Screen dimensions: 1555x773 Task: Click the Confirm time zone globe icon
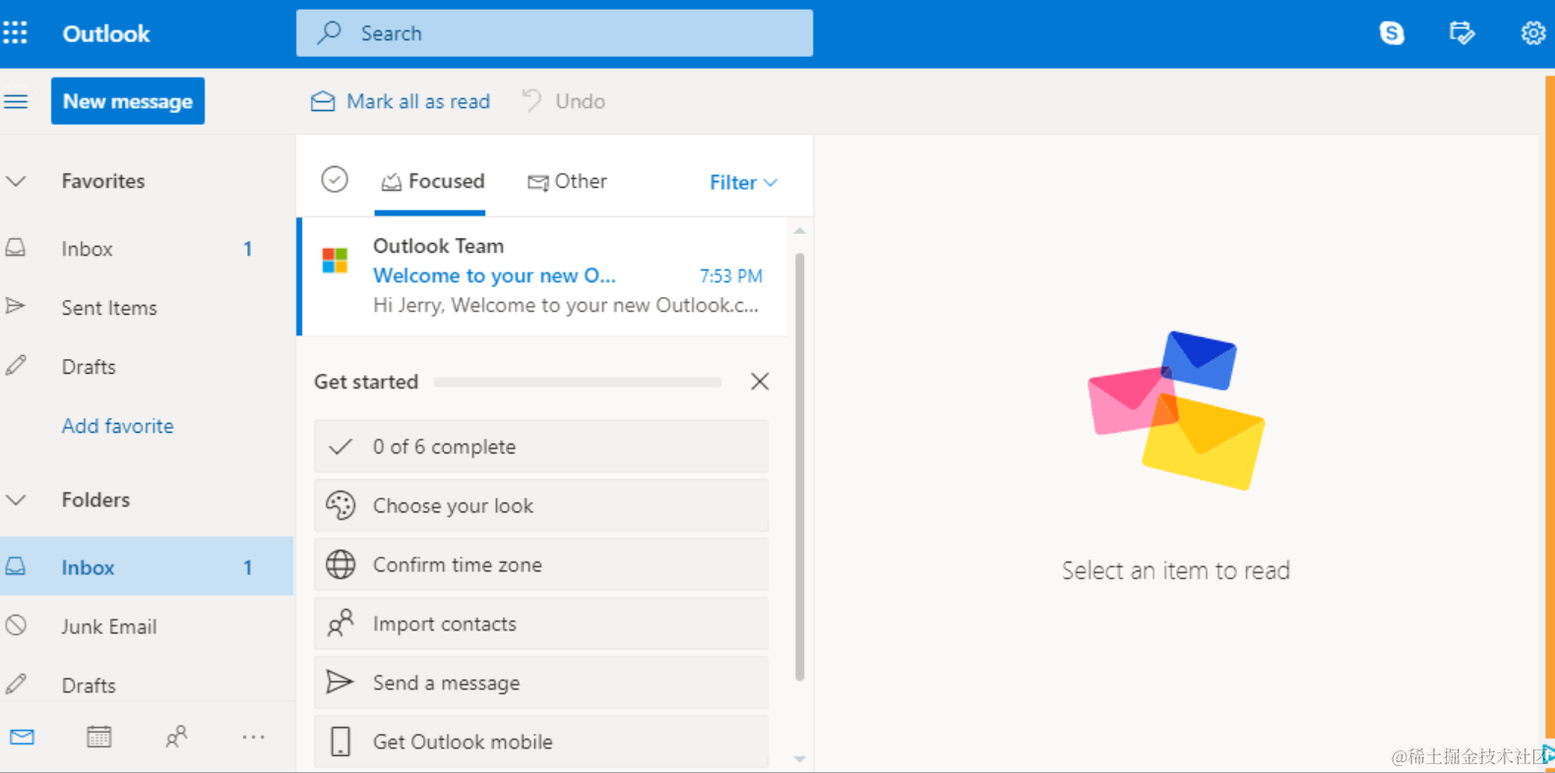coord(341,565)
